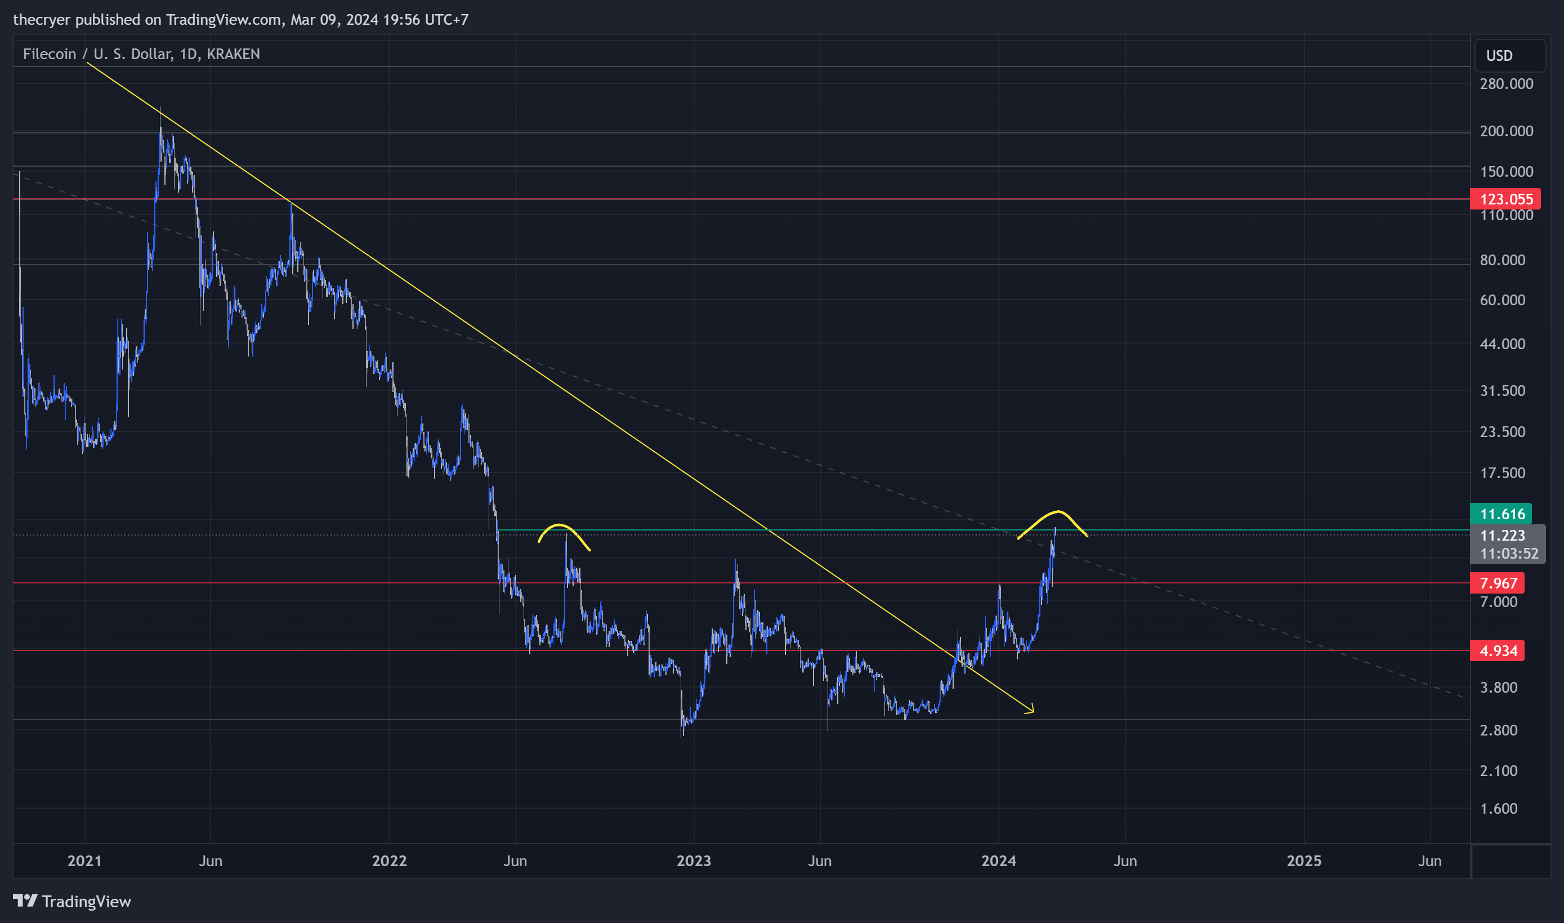Click the 80.000 price axis value
Image resolution: width=1564 pixels, height=923 pixels.
point(1503,260)
